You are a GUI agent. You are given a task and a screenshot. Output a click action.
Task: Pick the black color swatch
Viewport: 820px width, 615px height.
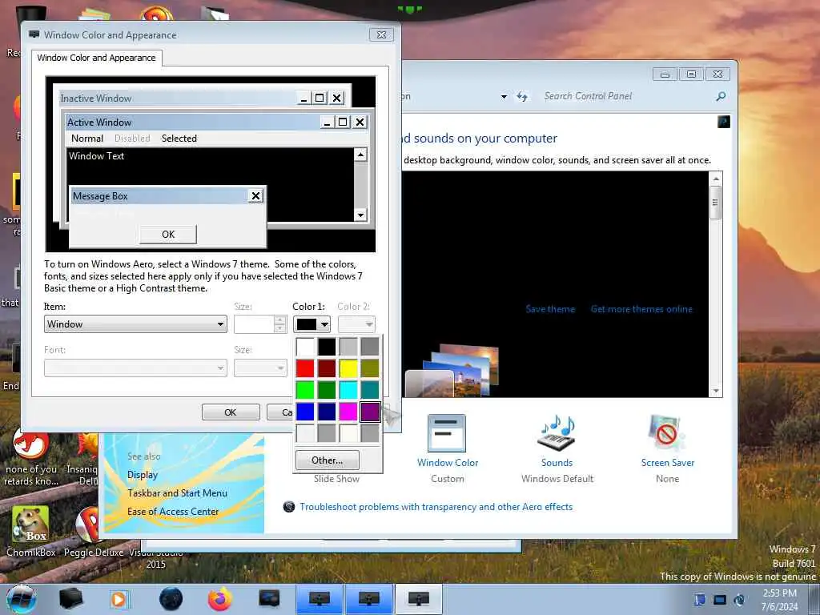click(x=327, y=346)
